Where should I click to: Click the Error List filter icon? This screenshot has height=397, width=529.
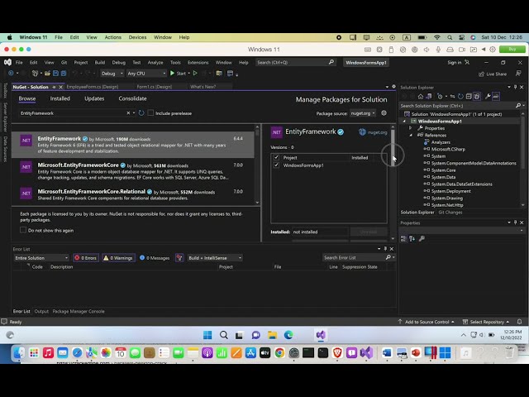coord(179,258)
